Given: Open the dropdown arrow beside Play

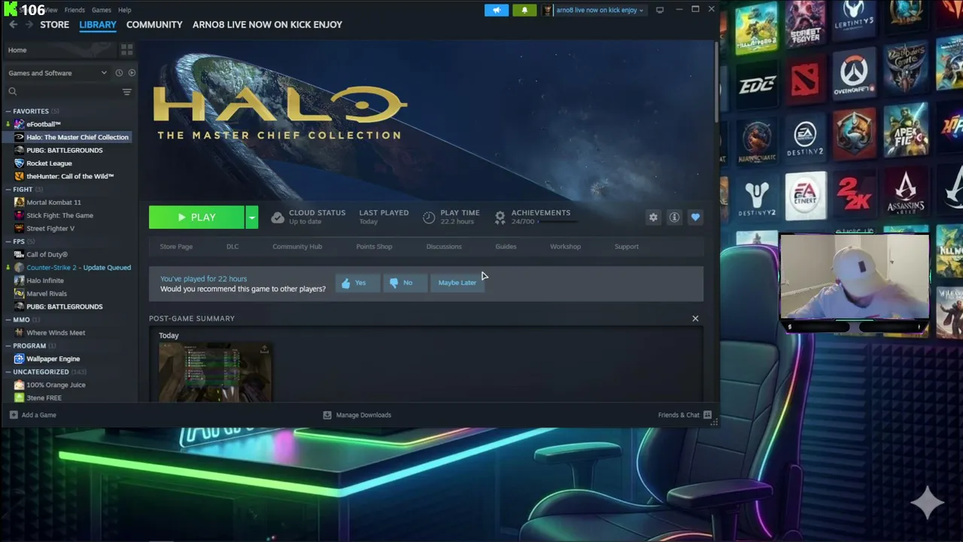Looking at the screenshot, I should [252, 218].
